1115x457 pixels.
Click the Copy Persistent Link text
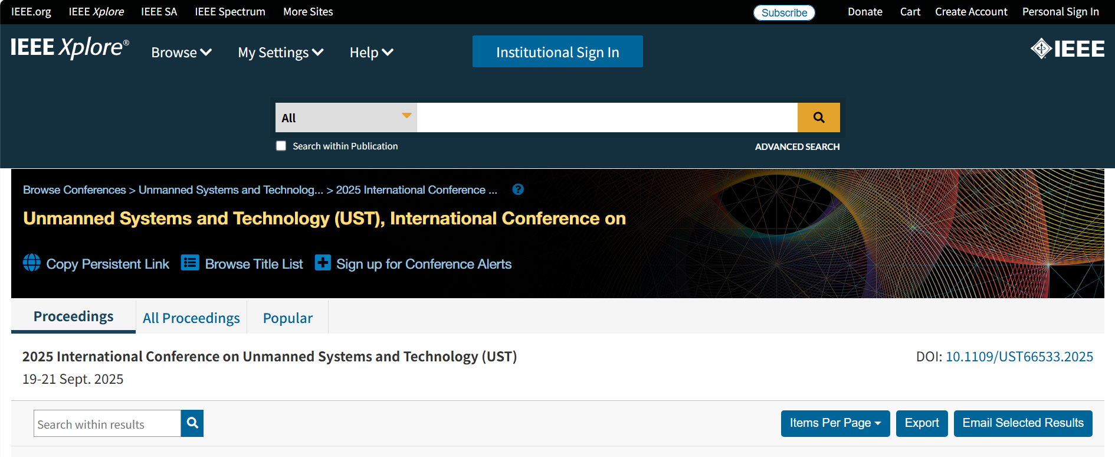(x=108, y=264)
